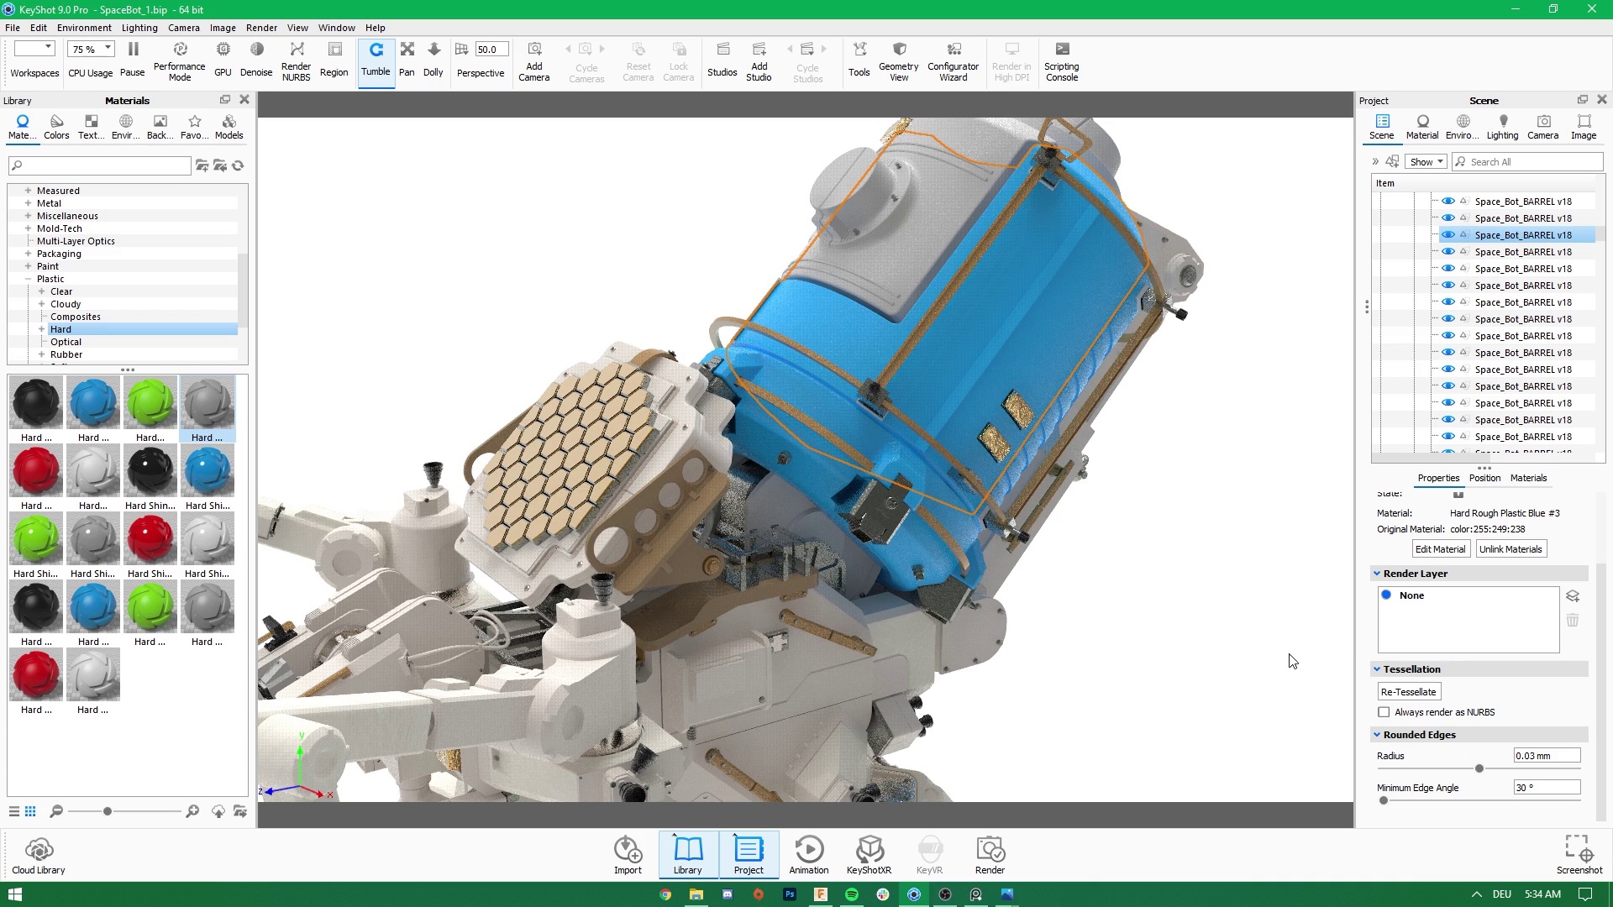Toggle the Library panel button
1613x907 pixels.
click(688, 855)
